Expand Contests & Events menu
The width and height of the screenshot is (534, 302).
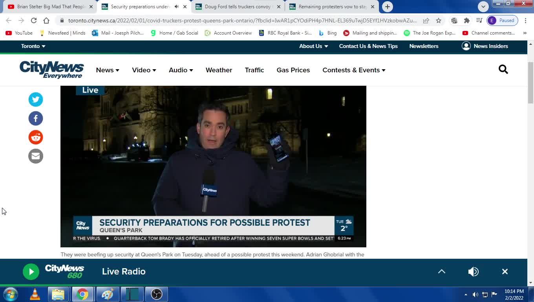click(x=354, y=70)
